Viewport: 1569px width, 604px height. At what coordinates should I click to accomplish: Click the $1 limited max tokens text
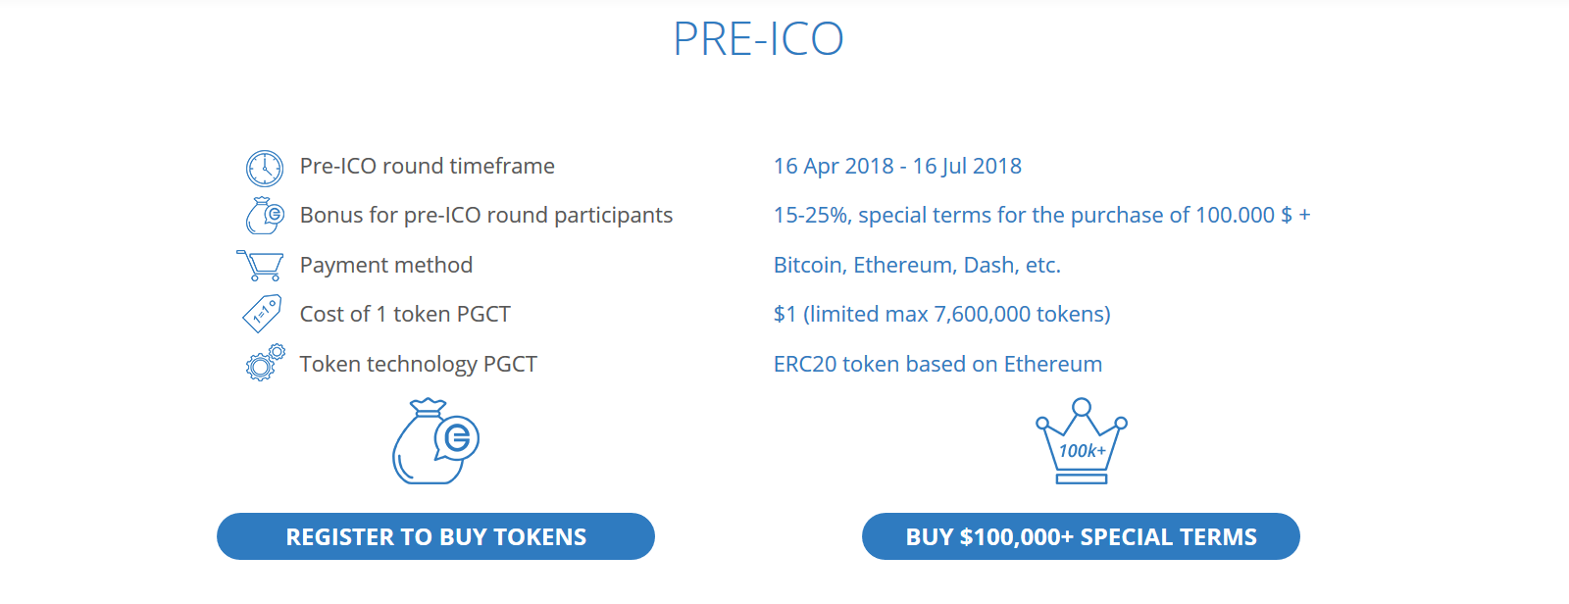pos(941,314)
